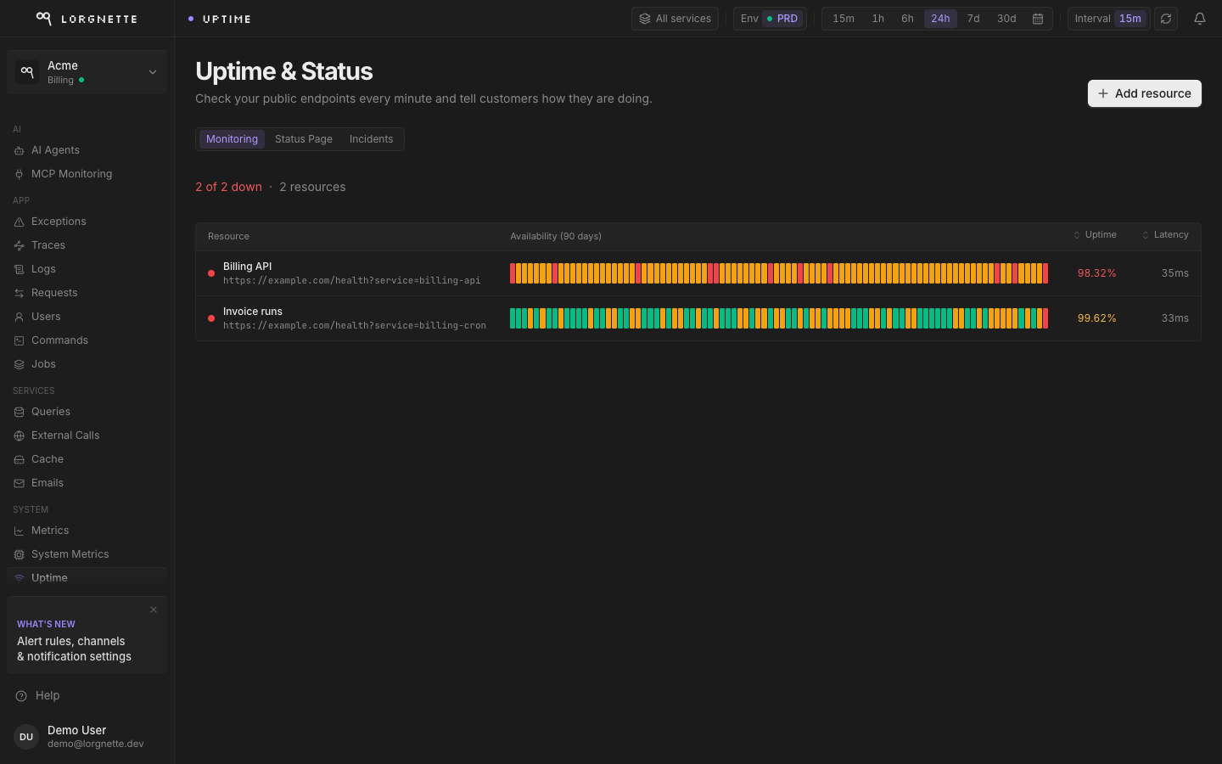The image size is (1222, 764).
Task: Switch time range to 30d
Action: tap(1006, 19)
